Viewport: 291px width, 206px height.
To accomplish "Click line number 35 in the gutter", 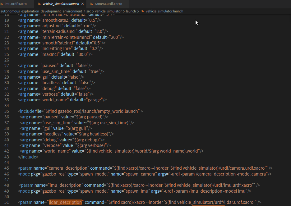I will point(7,111).
